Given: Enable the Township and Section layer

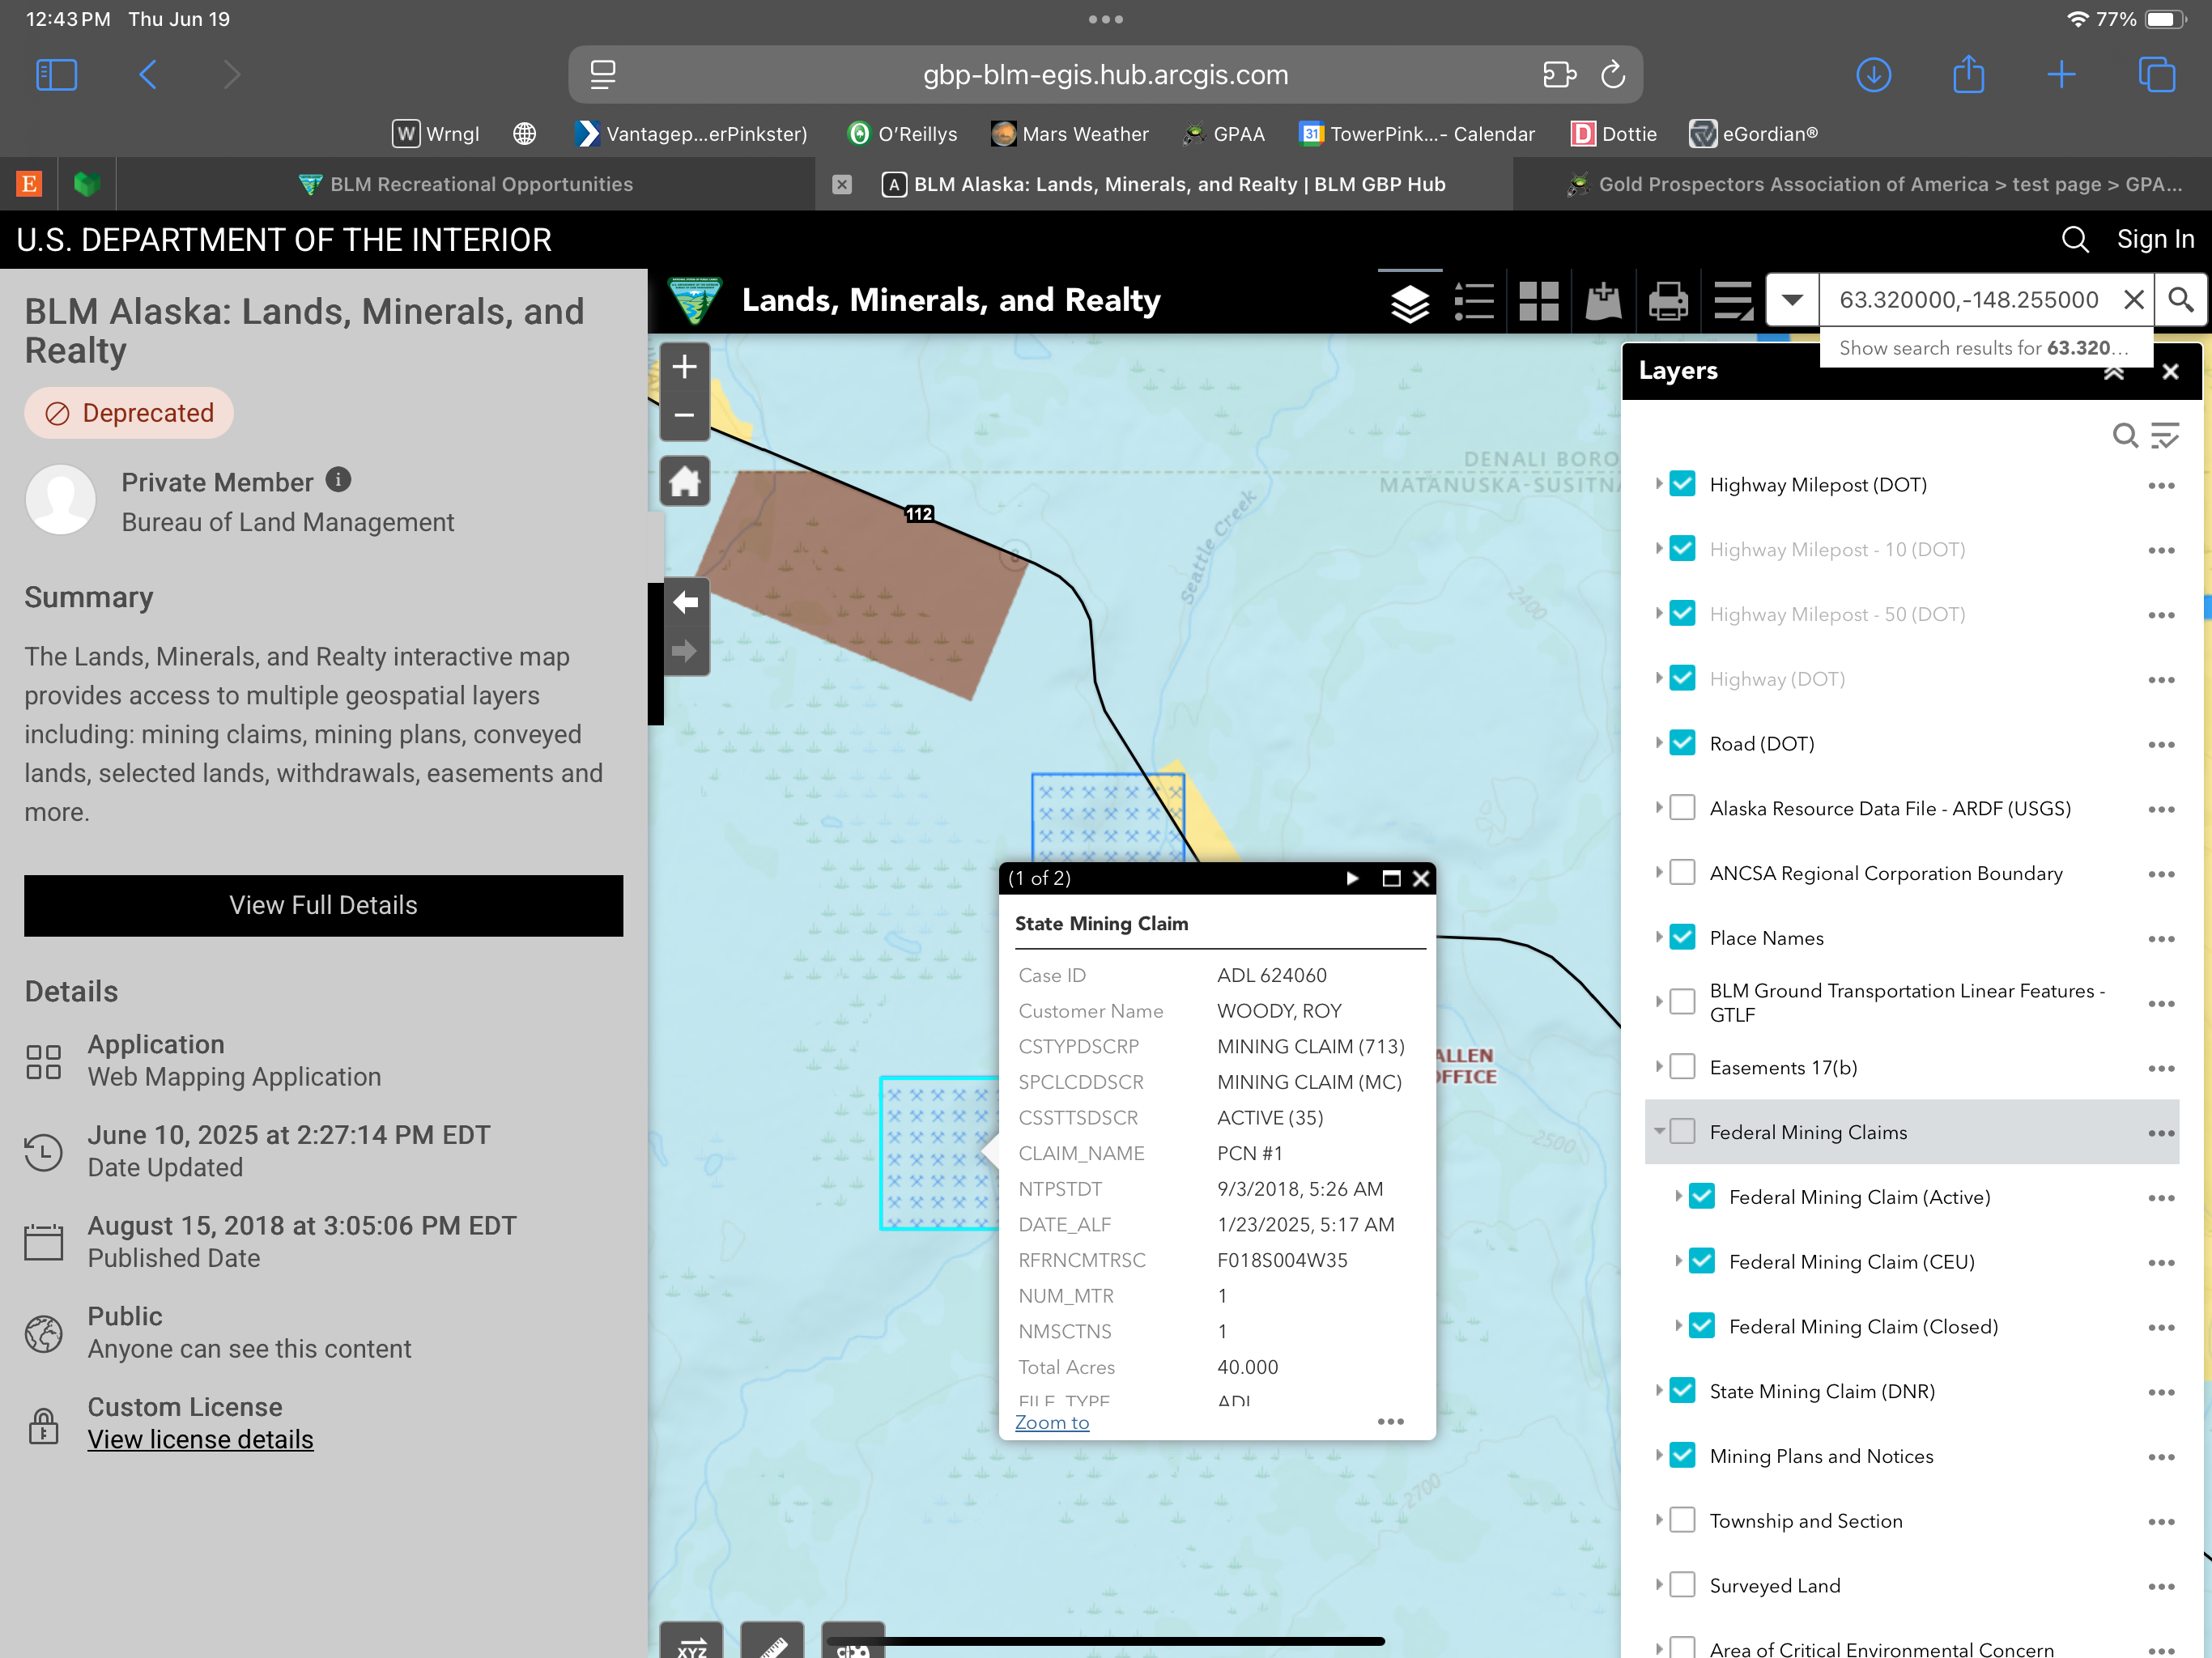Looking at the screenshot, I should click(1683, 1521).
